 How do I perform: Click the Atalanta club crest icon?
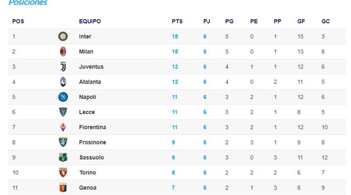(x=63, y=82)
